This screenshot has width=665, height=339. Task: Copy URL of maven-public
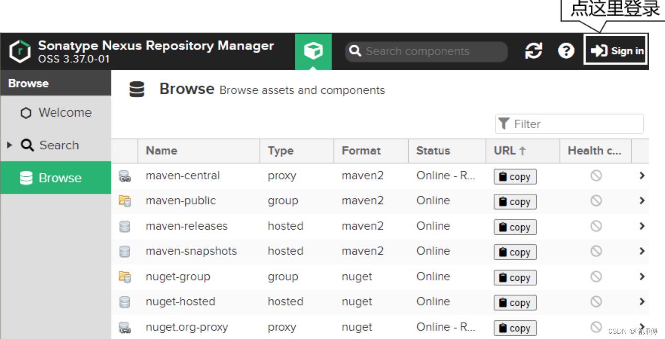coord(515,202)
